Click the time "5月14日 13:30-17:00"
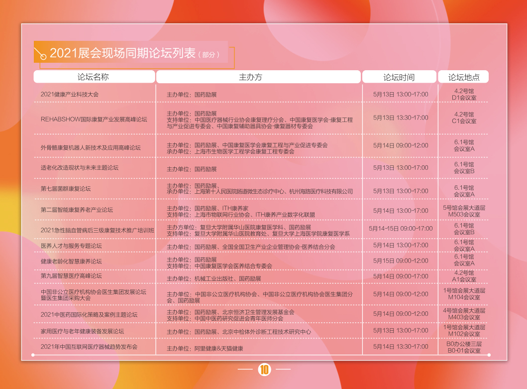The image size is (527, 389). coord(401,347)
